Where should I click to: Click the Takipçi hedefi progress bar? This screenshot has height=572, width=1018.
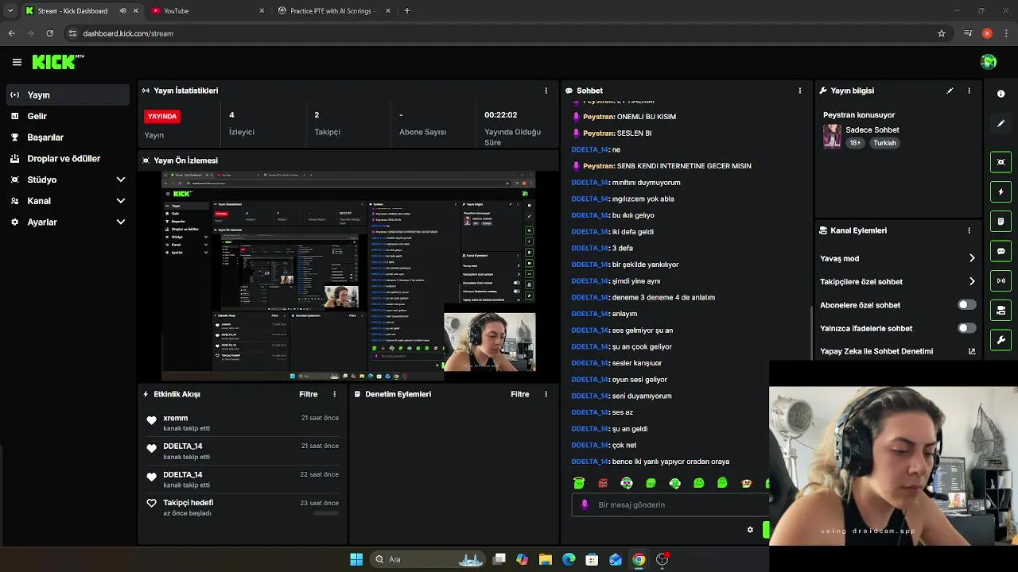326,513
